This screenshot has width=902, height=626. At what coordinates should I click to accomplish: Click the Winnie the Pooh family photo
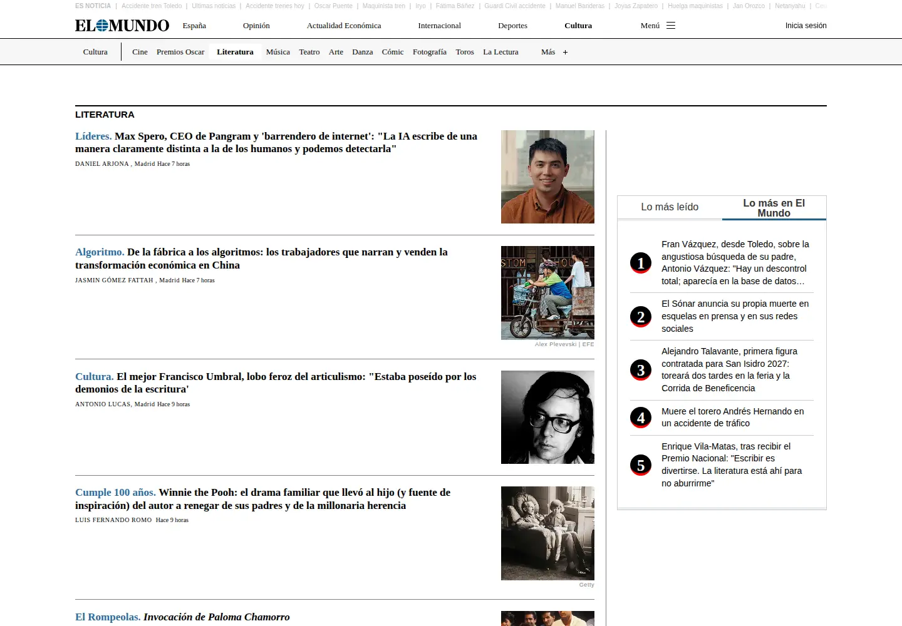pyautogui.click(x=547, y=533)
